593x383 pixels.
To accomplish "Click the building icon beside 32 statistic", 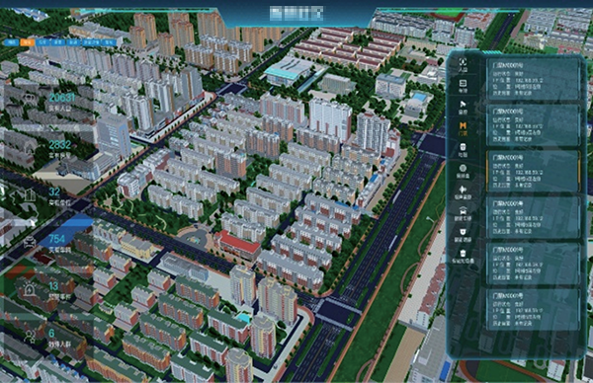I will [x=30, y=195].
